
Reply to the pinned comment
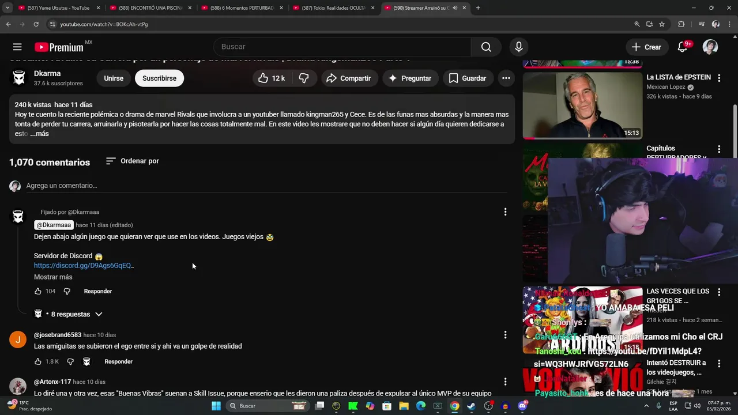(98, 292)
